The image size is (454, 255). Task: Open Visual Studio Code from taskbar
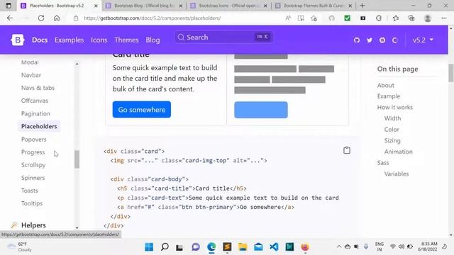pyautogui.click(x=274, y=247)
